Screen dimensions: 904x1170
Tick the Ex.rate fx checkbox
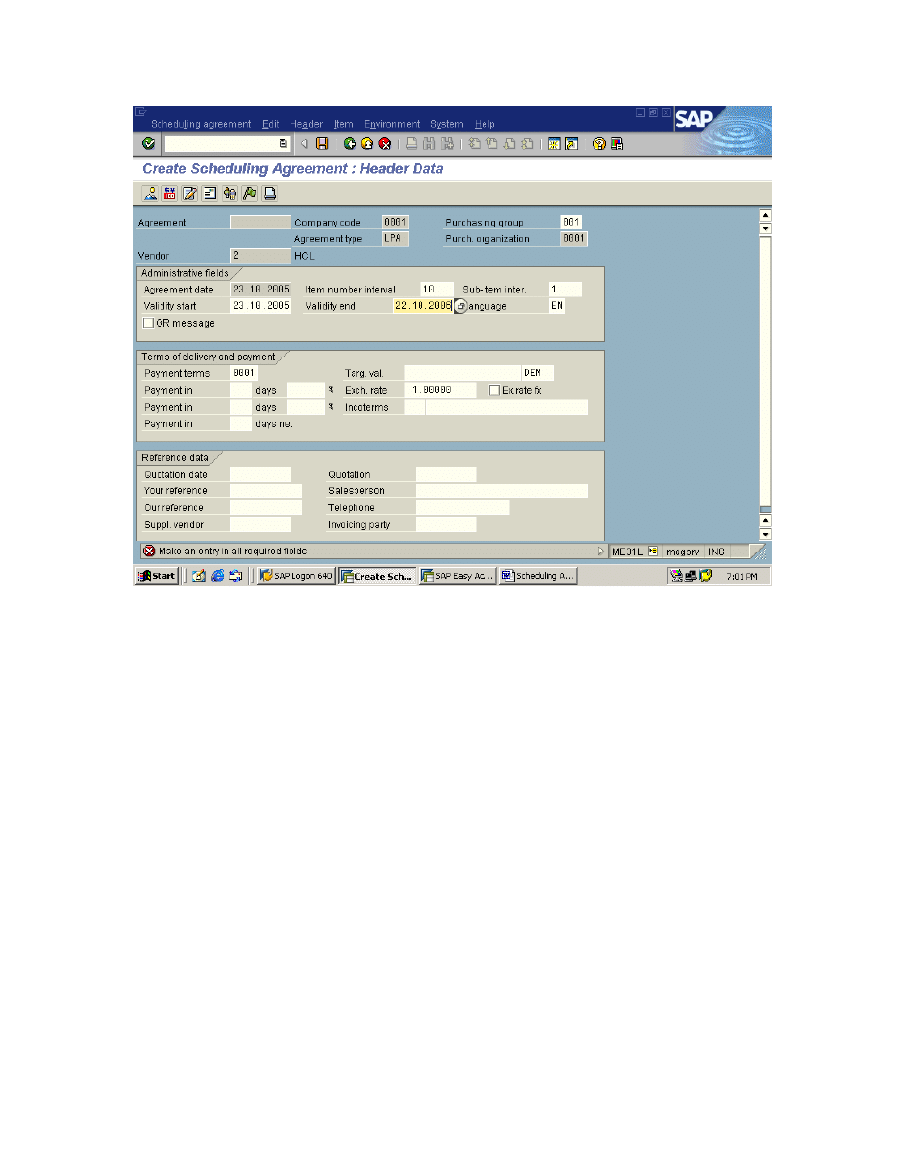(494, 391)
